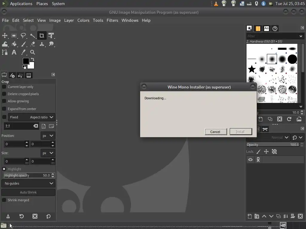Enable Current layer only option
This screenshot has width=306, height=229.
pos(4,87)
